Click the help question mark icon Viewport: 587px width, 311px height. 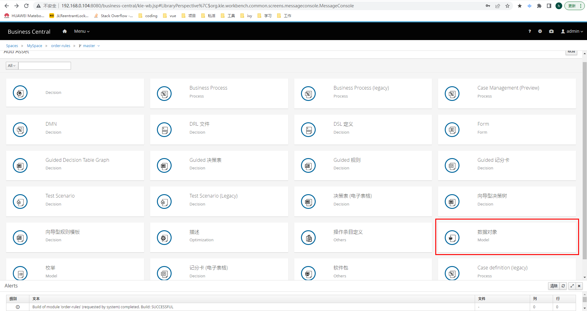point(529,31)
